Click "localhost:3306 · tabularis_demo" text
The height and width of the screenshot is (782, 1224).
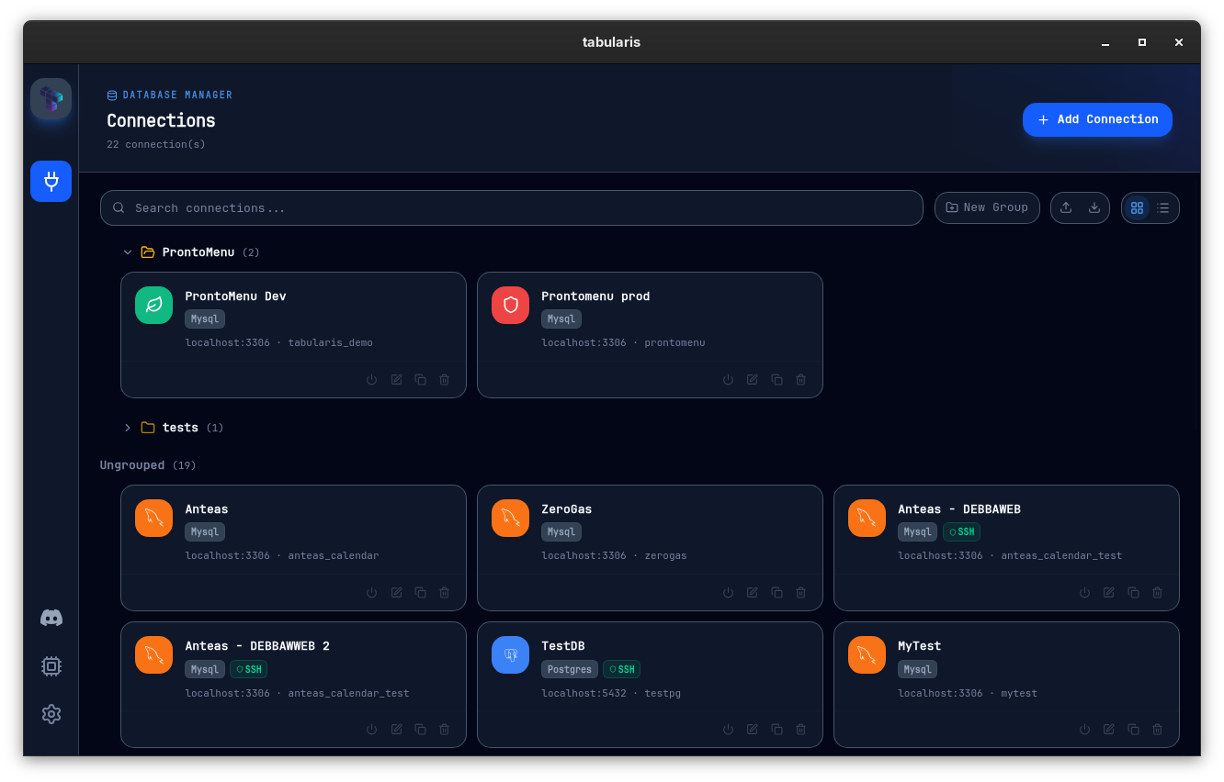[278, 342]
